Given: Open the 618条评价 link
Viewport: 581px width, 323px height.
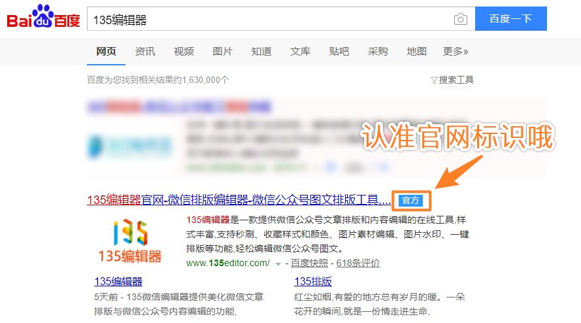Looking at the screenshot, I should point(358,263).
